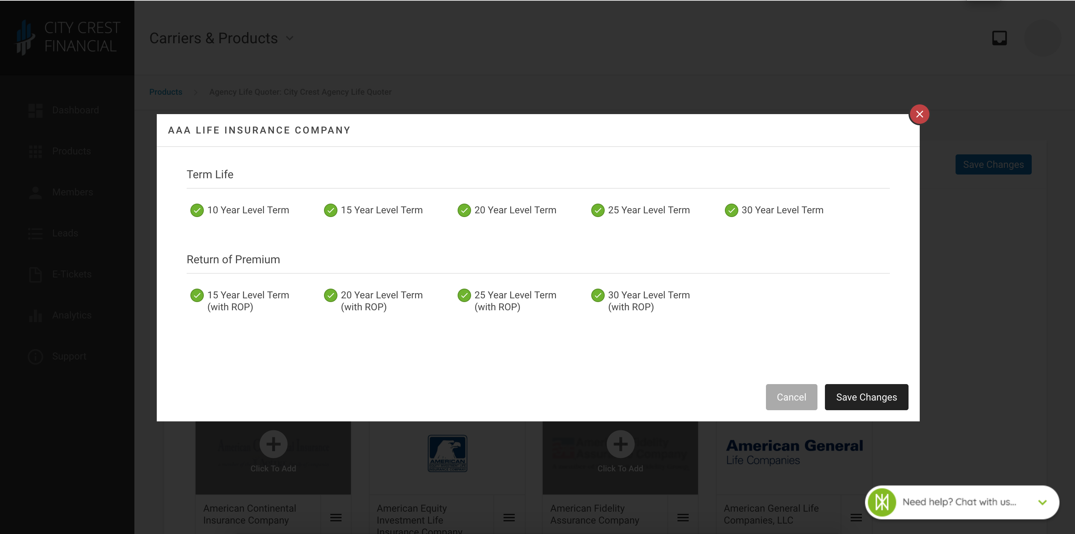The height and width of the screenshot is (534, 1075).
Task: Toggle 30 Year Level Term (with ROP)
Action: [x=598, y=296]
